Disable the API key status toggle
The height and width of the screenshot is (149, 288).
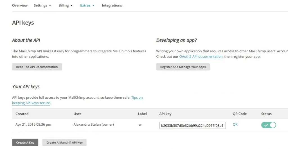coord(269,125)
